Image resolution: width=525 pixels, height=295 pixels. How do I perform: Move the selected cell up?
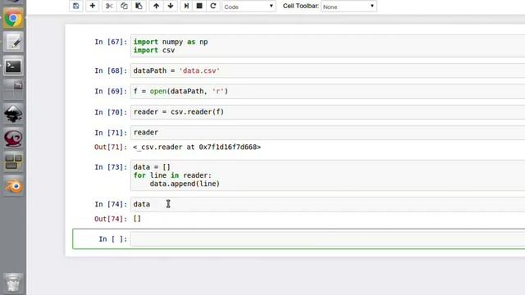pos(156,6)
